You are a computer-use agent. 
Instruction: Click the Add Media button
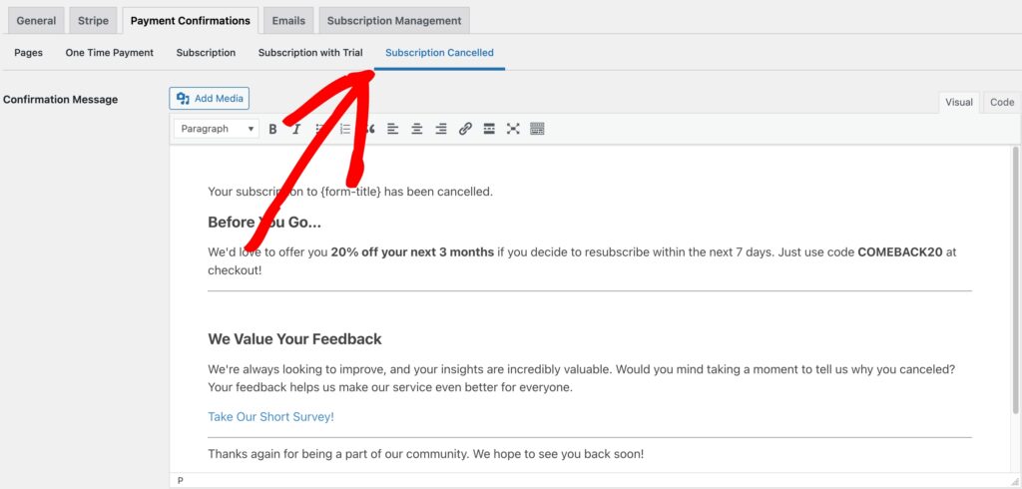(210, 98)
